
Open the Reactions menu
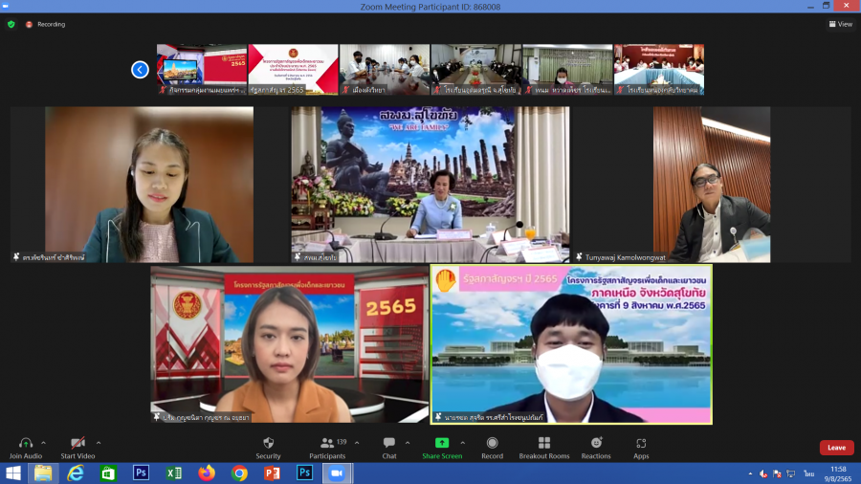pos(596,443)
